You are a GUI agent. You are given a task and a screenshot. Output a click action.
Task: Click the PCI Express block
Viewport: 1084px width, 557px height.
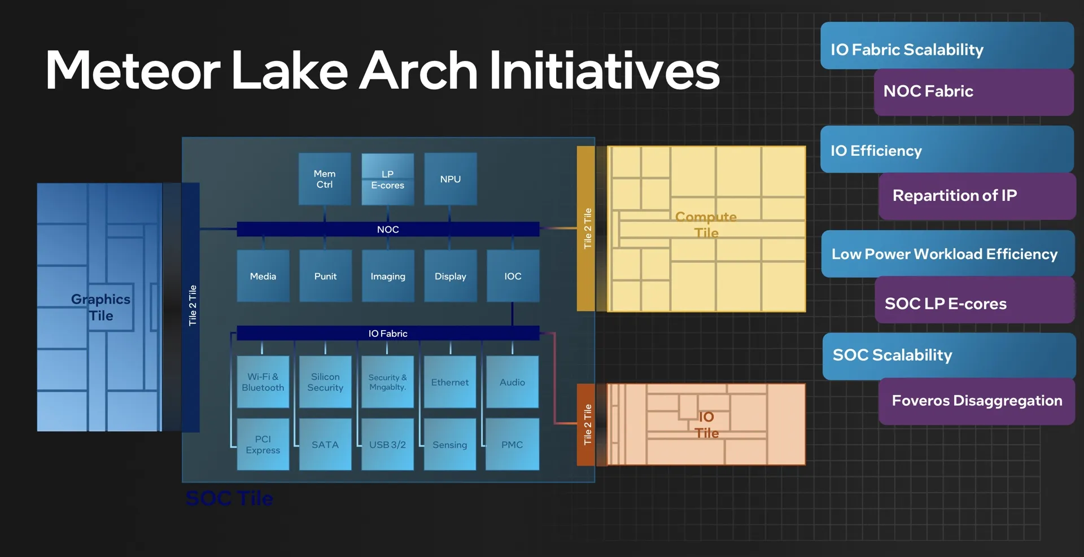tap(263, 445)
